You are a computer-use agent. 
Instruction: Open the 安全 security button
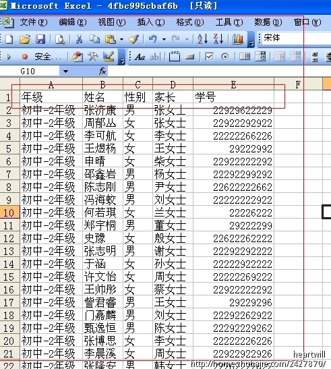click(x=48, y=57)
